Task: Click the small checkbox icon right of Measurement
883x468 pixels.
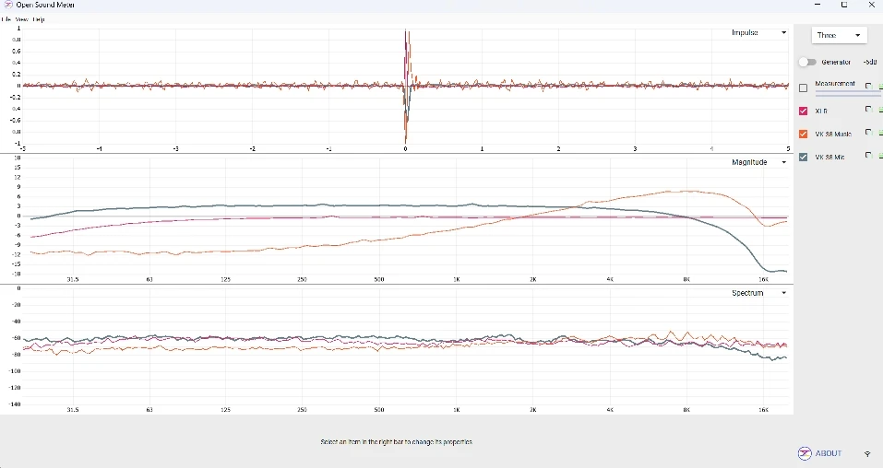Action: (x=868, y=86)
